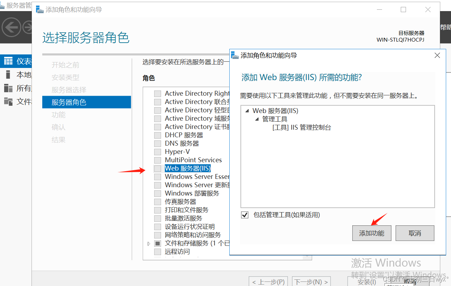
Task: Select 网络策略和访问服务 role row
Action: pyautogui.click(x=193, y=235)
